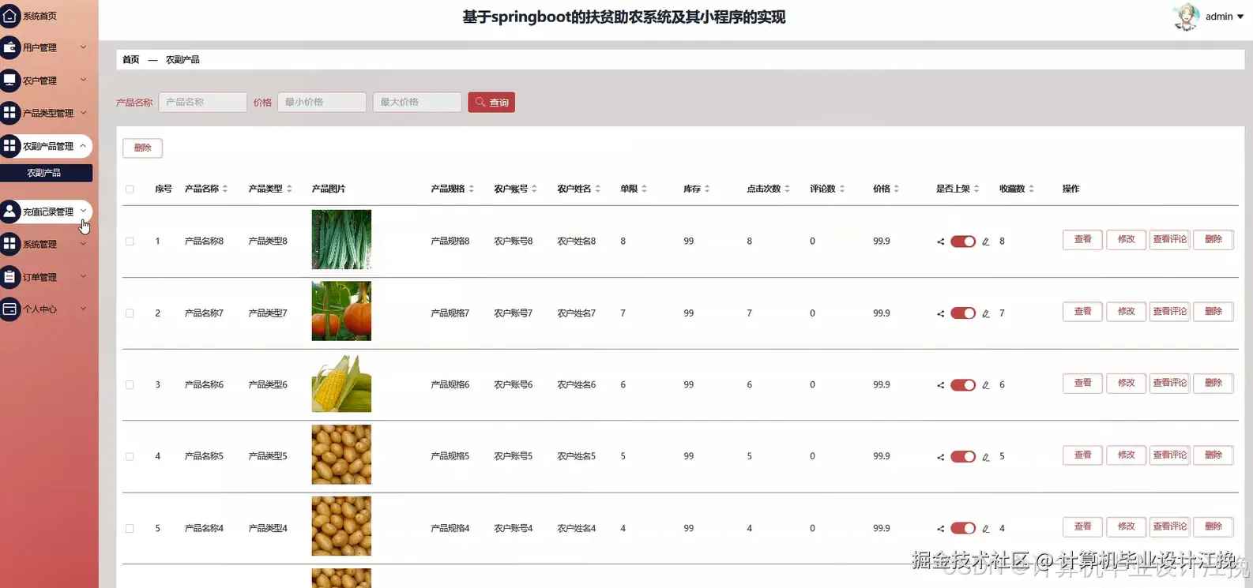Sort by 产品名称 column arrows
Screen dimensions: 1253x588
tap(225, 189)
